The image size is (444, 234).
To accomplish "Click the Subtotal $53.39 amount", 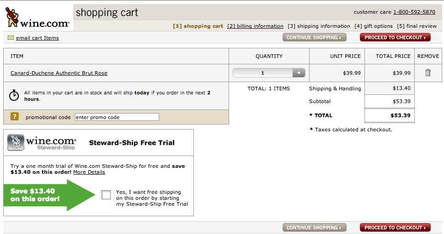I will point(401,101).
